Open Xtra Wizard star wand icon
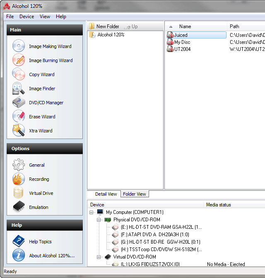 point(19,130)
